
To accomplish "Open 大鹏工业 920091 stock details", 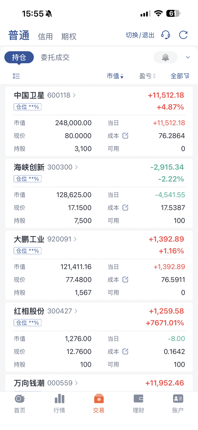I will 45,239.
